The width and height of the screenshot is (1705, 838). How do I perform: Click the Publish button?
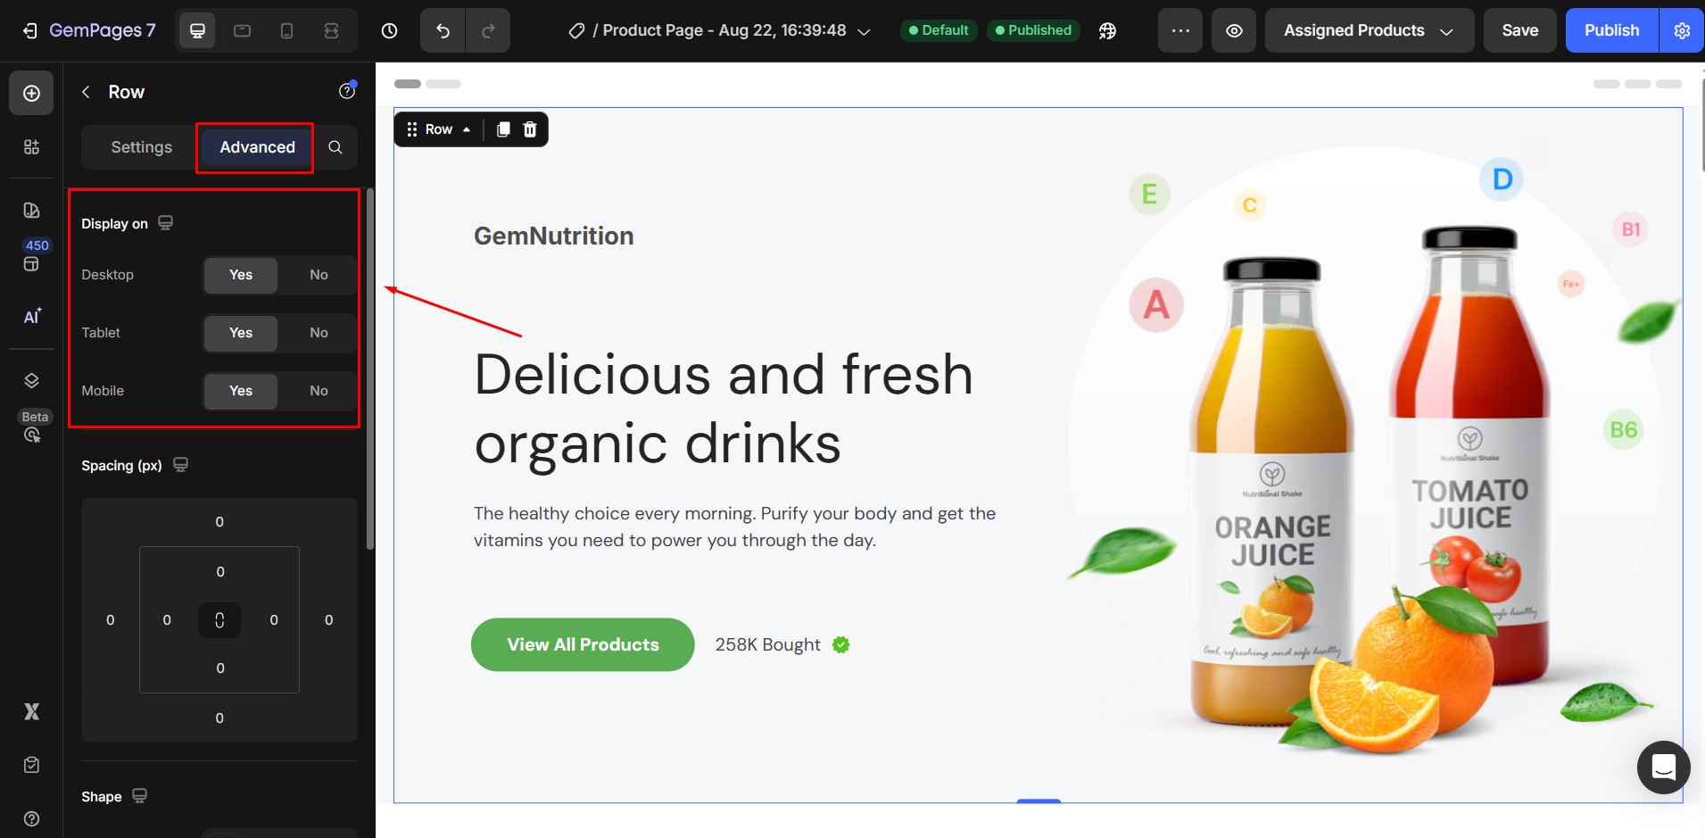[1611, 30]
